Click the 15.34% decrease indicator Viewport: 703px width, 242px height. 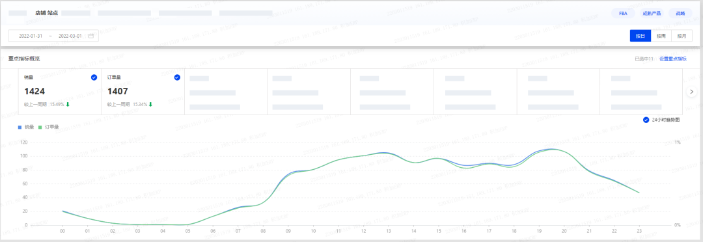[x=139, y=105]
